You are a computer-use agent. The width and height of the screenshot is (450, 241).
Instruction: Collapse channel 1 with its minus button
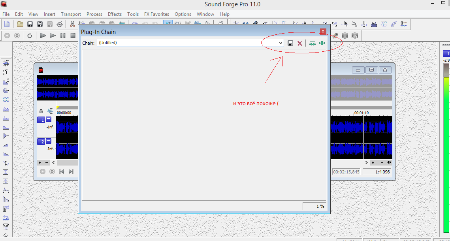point(49,119)
